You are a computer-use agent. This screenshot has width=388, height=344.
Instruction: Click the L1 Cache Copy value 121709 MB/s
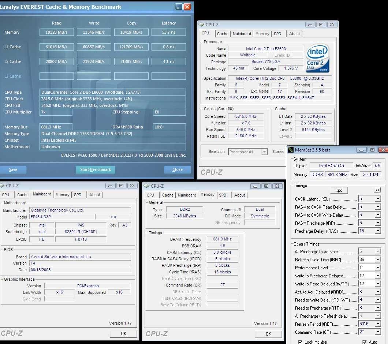click(x=131, y=47)
